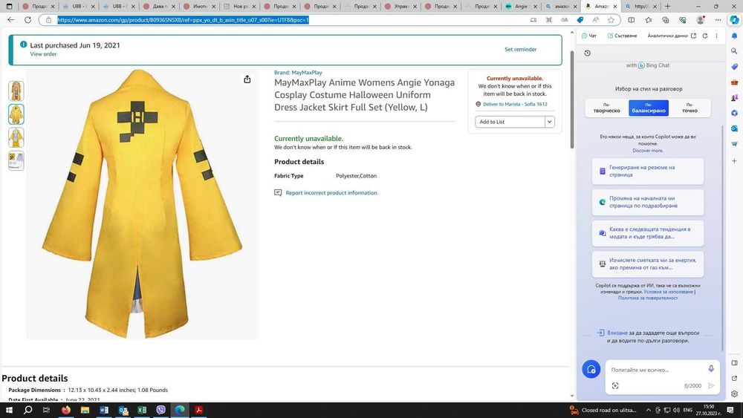The image size is (743, 418).
Task: Select fourth product thumbnail image
Action: click(x=16, y=160)
